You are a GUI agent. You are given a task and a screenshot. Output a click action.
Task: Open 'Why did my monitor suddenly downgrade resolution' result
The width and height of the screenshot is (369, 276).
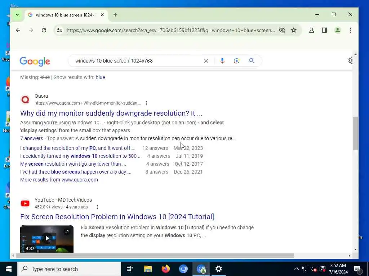pyautogui.click(x=111, y=113)
